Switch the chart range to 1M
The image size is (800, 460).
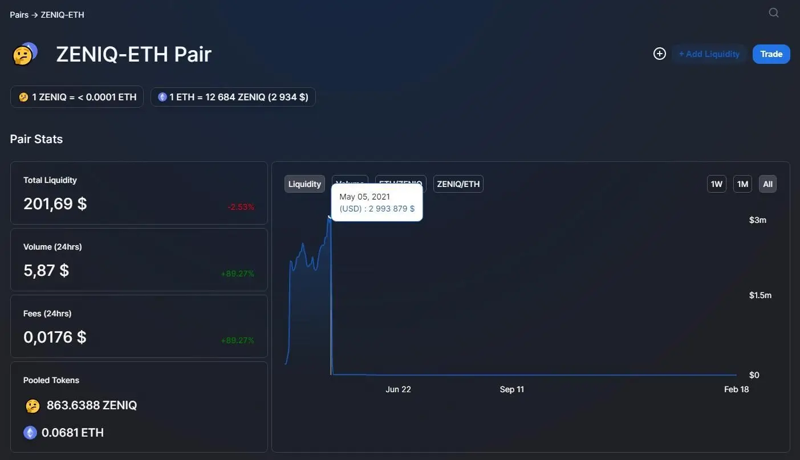(742, 184)
